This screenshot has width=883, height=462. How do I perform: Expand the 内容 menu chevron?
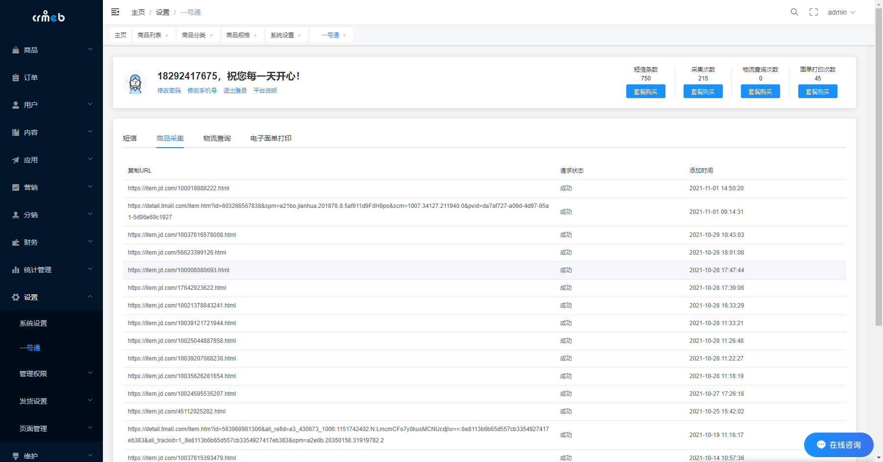click(x=90, y=131)
